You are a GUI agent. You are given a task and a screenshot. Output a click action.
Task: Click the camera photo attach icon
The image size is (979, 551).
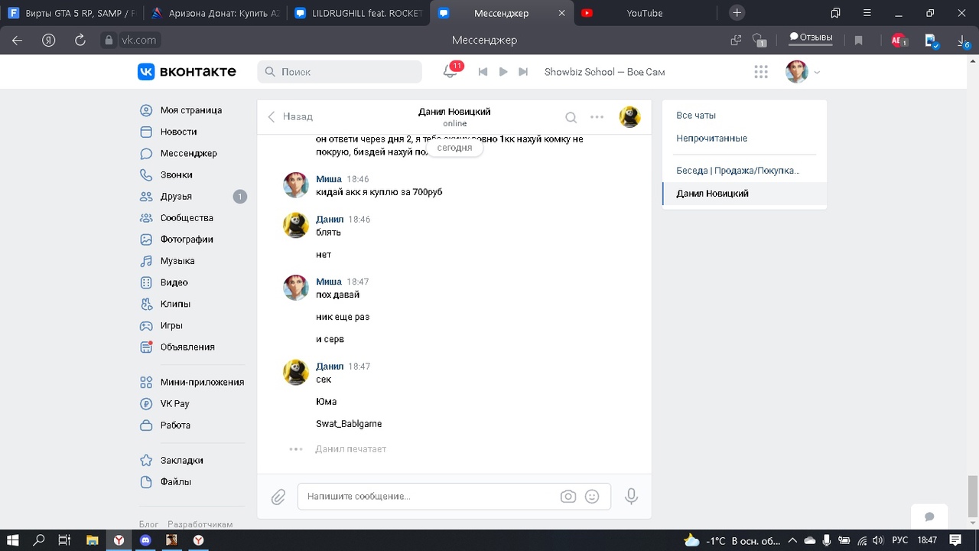coord(568,497)
